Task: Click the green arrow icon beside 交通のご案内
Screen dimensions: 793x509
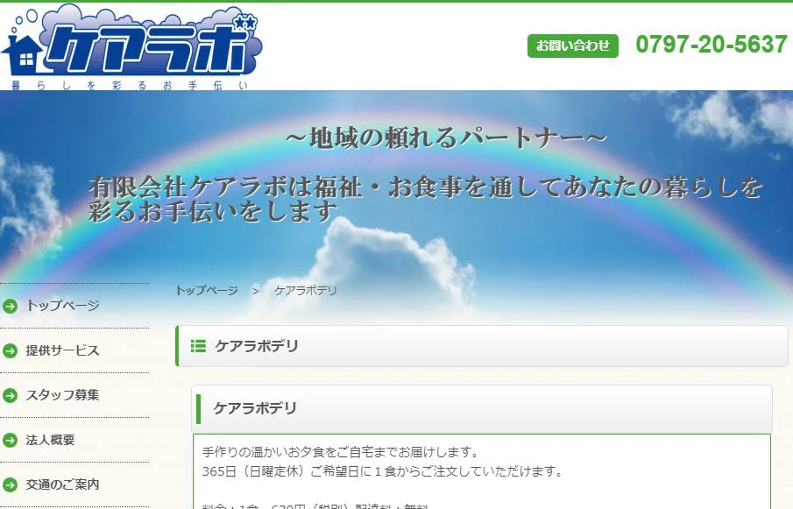Action: pyautogui.click(x=11, y=484)
